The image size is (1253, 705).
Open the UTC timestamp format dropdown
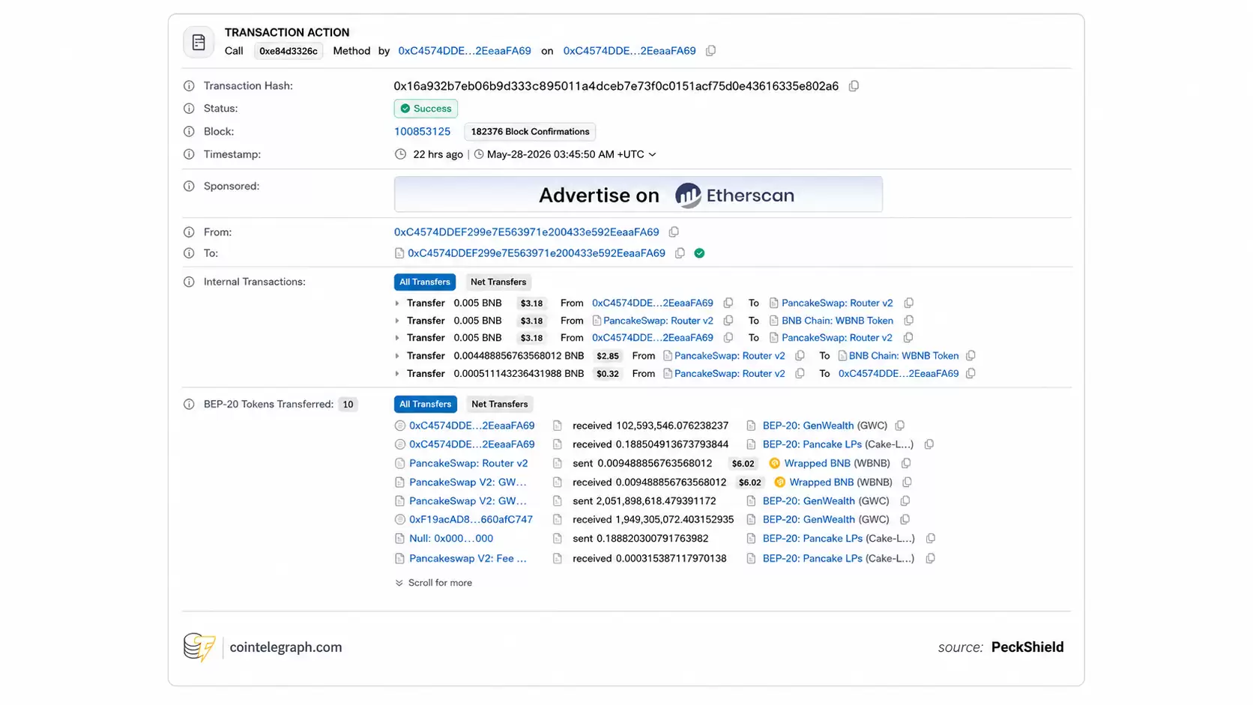click(x=652, y=154)
